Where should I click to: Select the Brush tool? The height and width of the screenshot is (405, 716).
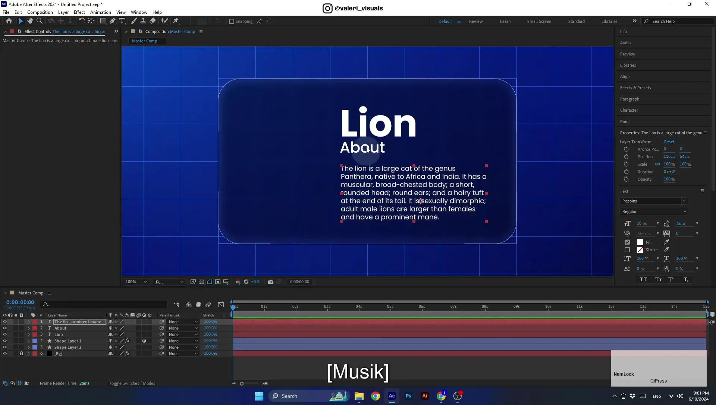pos(134,21)
